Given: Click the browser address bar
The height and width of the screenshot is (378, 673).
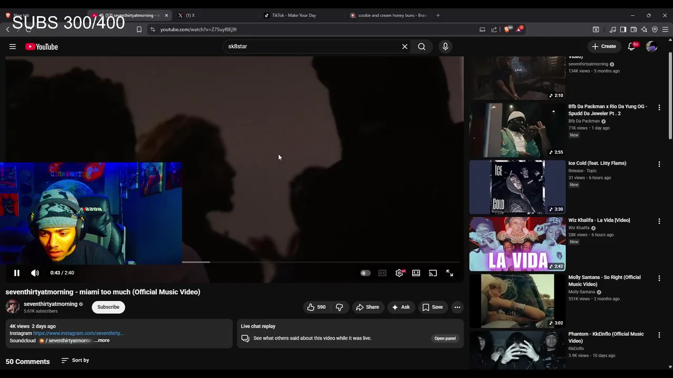Looking at the screenshot, I should [x=310, y=30].
